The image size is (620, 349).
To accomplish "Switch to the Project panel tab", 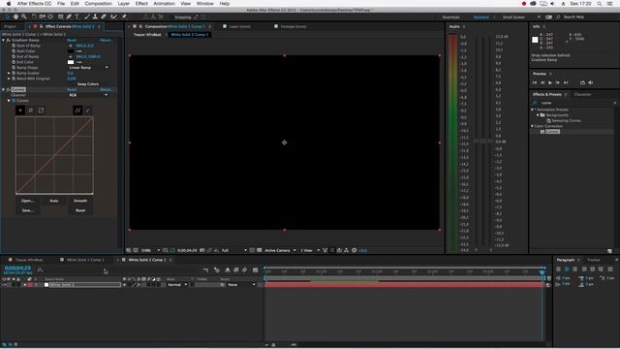I will click(11, 26).
